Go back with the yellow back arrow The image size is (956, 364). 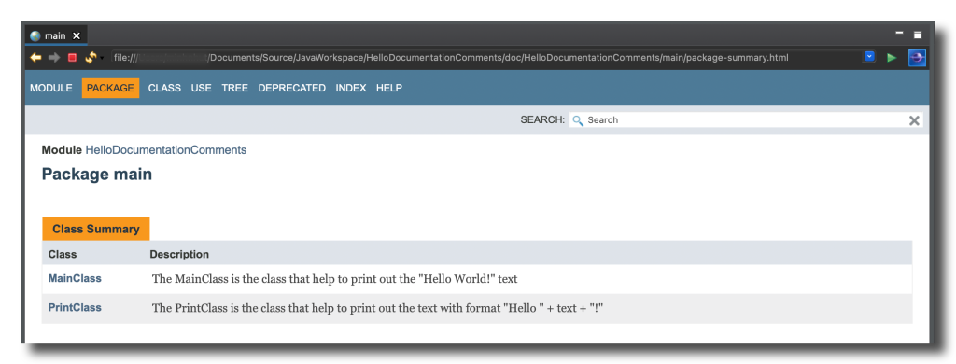(36, 57)
